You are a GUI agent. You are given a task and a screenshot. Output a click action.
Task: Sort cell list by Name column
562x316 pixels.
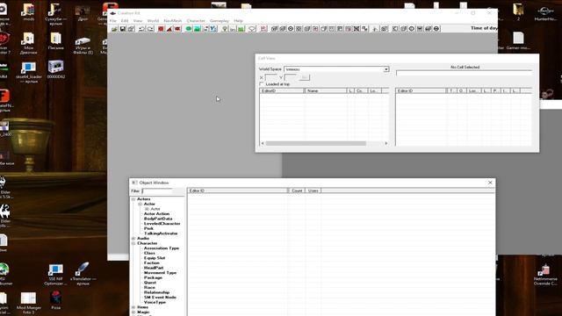[x=326, y=91]
